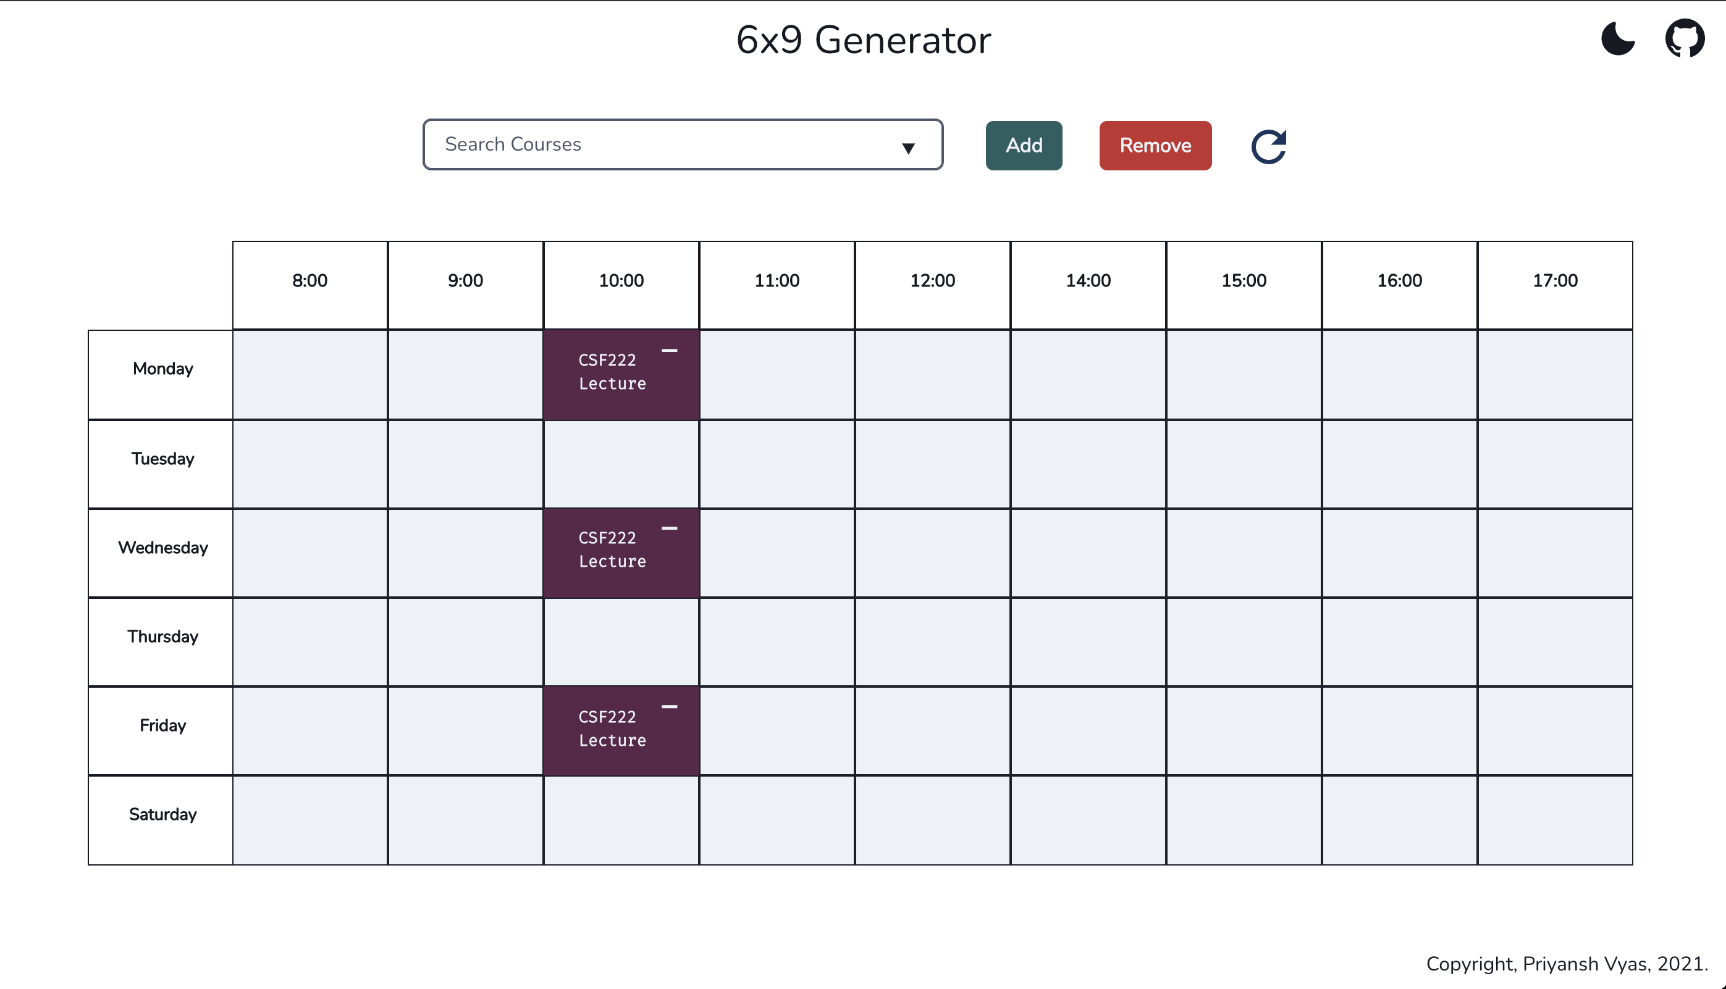1726x989 pixels.
Task: Click the 17:00 column header
Action: click(1556, 280)
